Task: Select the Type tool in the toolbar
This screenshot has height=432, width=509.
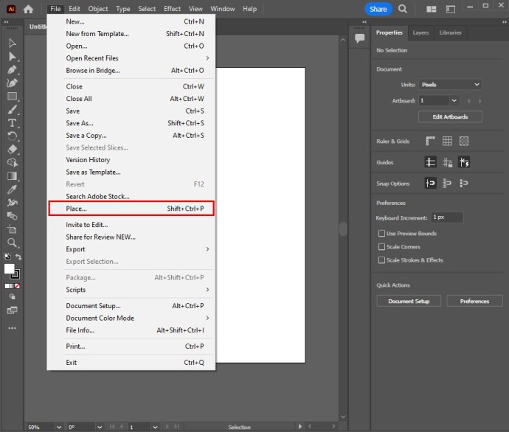Action: pyautogui.click(x=12, y=122)
